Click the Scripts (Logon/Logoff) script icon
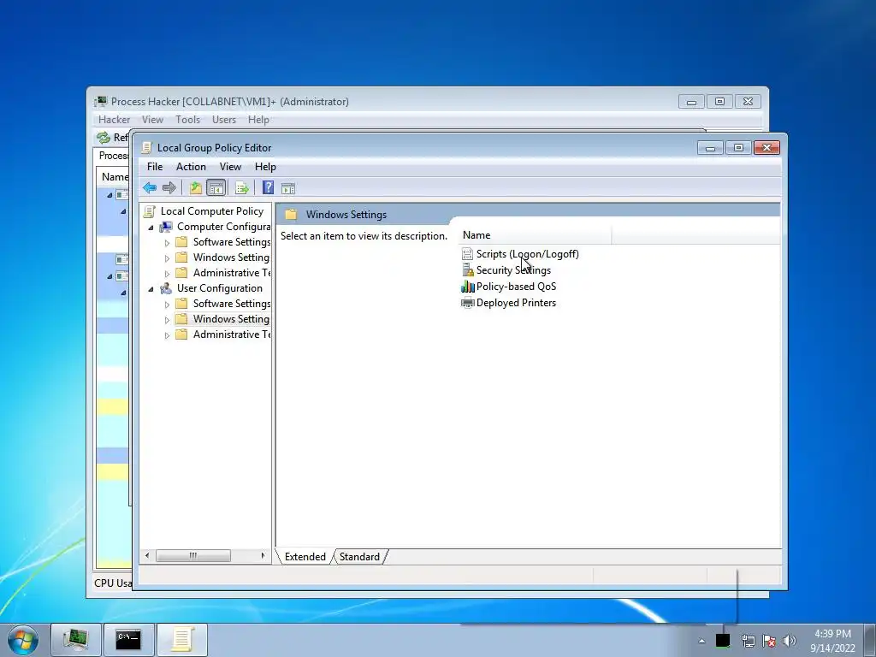The width and height of the screenshot is (876, 657). 468,254
